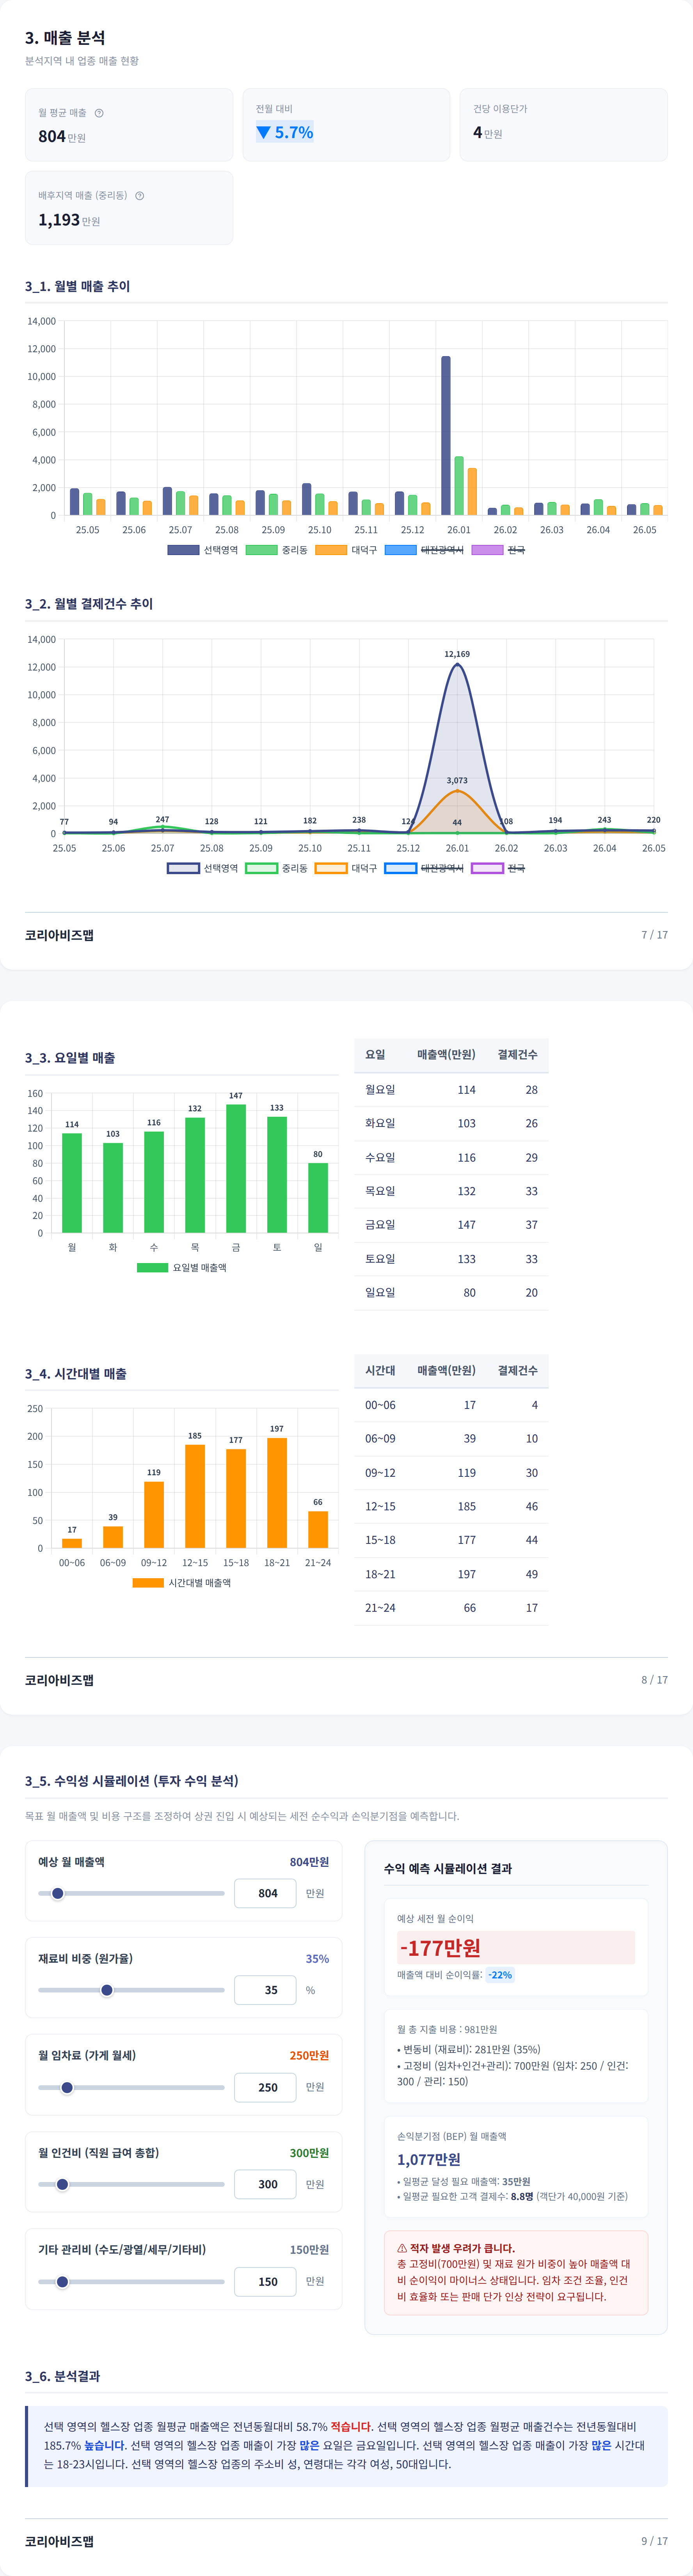
Task: Click the 3_5. 수익성 시뮬레이션 heading
Action: [x=132, y=1781]
